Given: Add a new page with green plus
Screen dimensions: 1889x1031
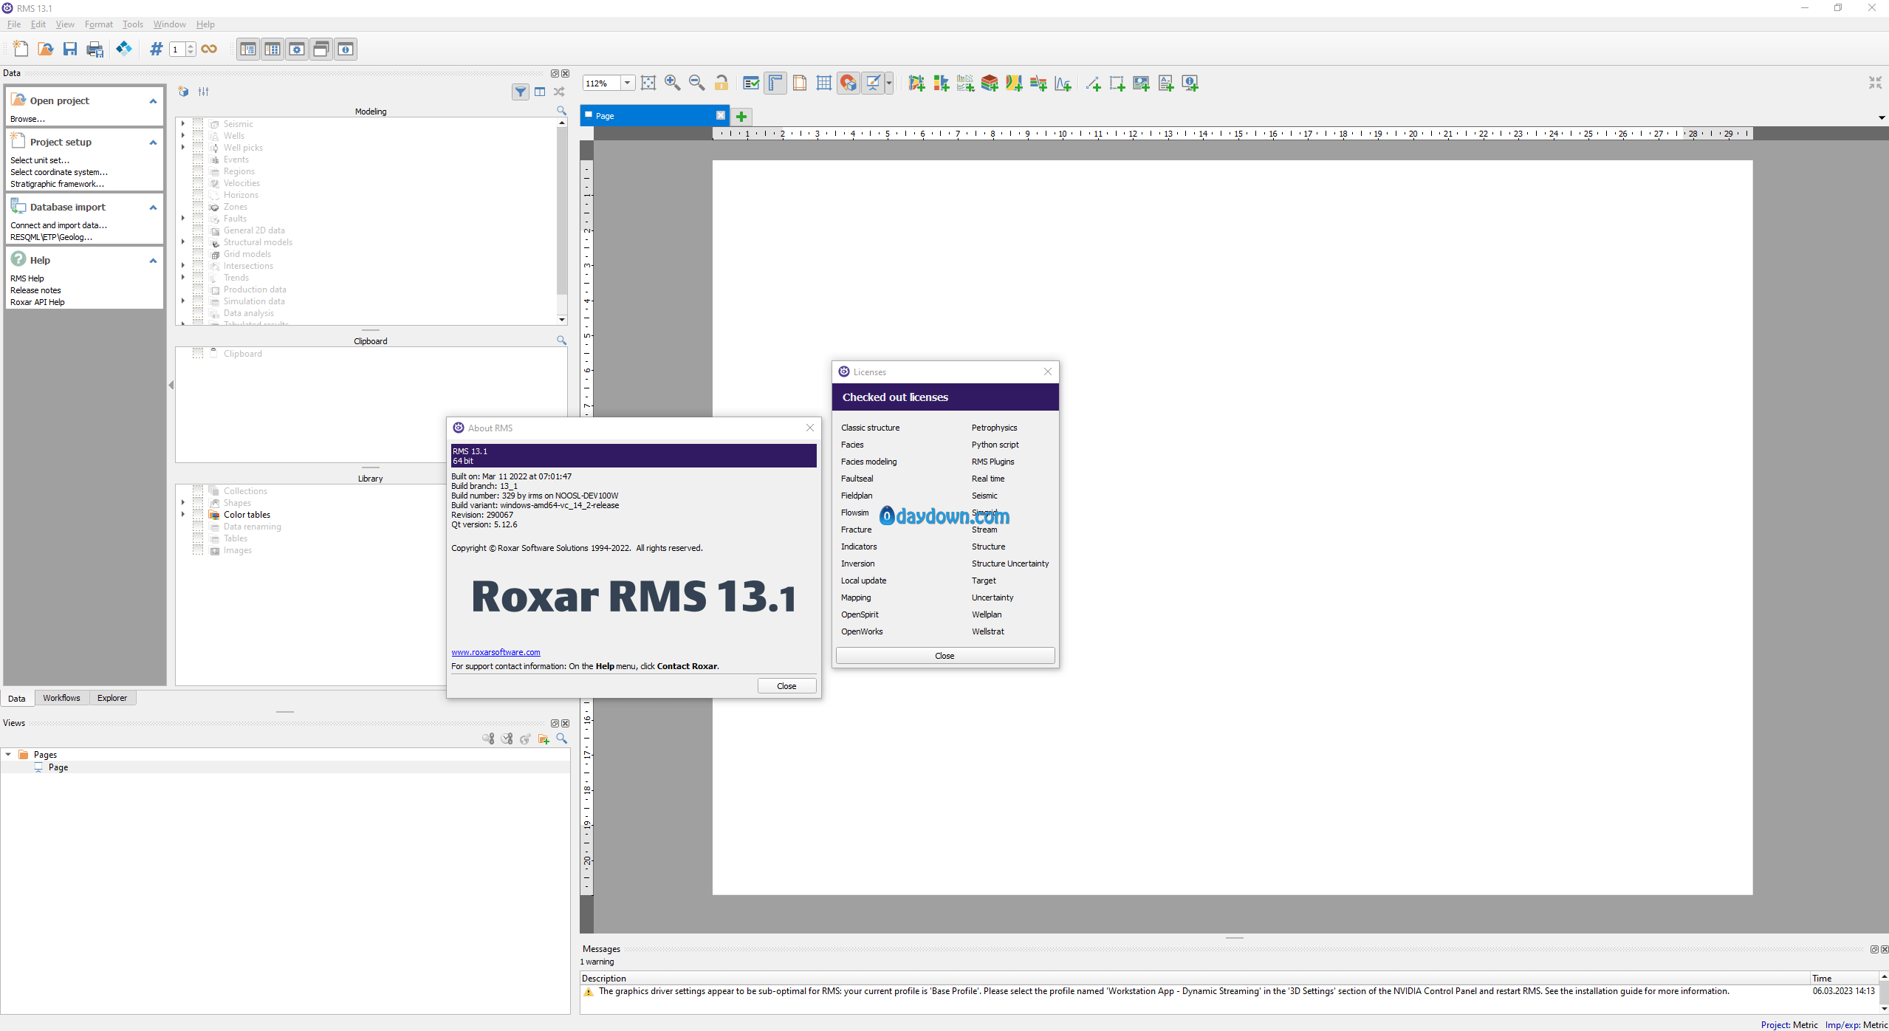Looking at the screenshot, I should click(741, 116).
